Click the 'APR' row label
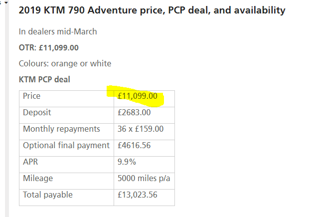Screen dimensions: 310x217 pyautogui.click(x=66, y=165)
